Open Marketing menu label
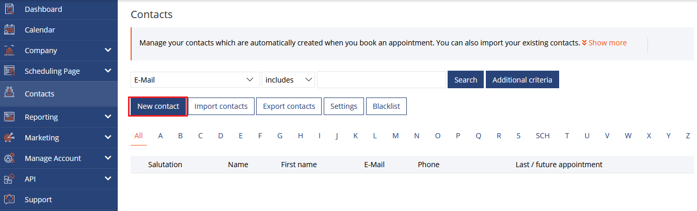This screenshot has width=697, height=211. pyautogui.click(x=42, y=138)
